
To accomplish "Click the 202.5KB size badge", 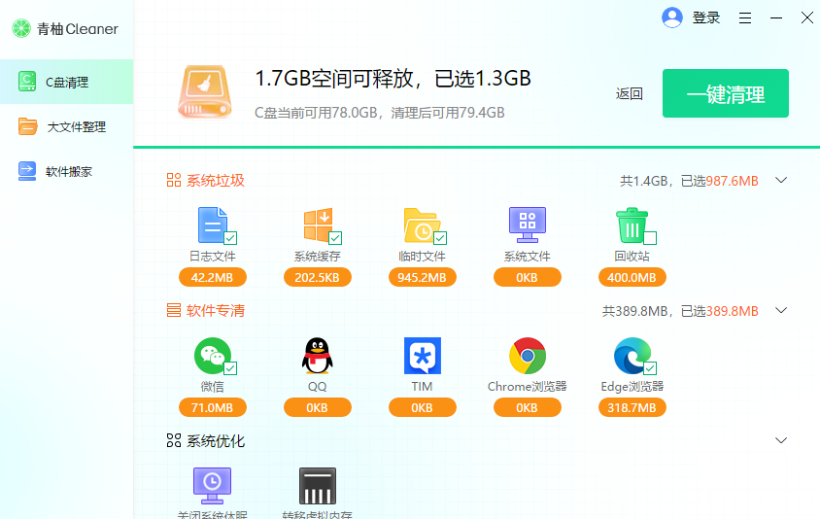I will pos(318,277).
